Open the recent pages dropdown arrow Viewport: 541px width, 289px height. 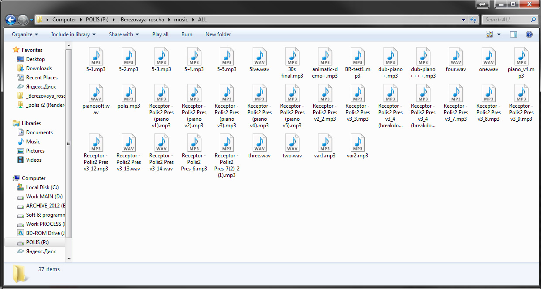(31, 20)
